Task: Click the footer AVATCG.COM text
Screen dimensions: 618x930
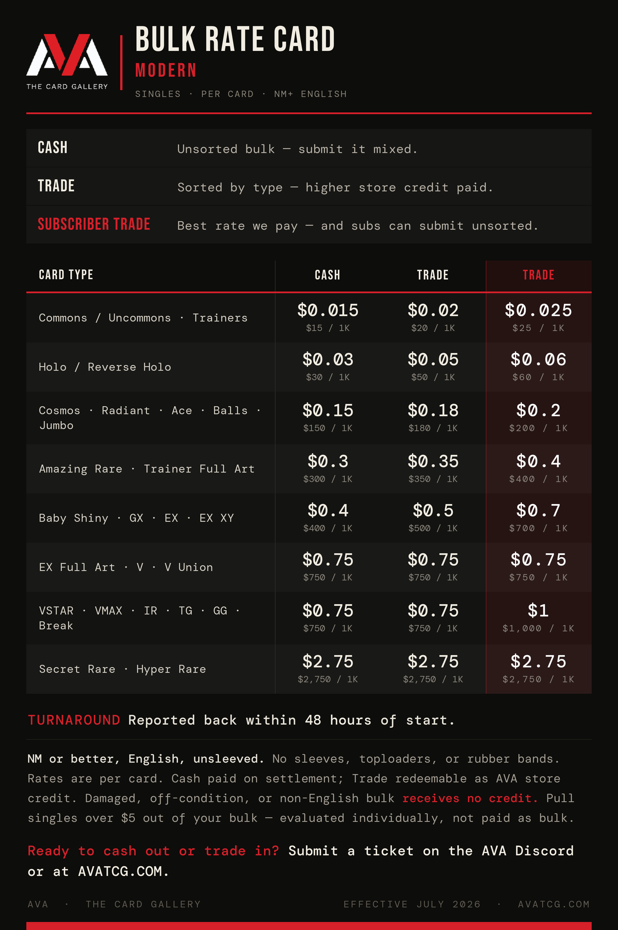Action: pos(554,905)
